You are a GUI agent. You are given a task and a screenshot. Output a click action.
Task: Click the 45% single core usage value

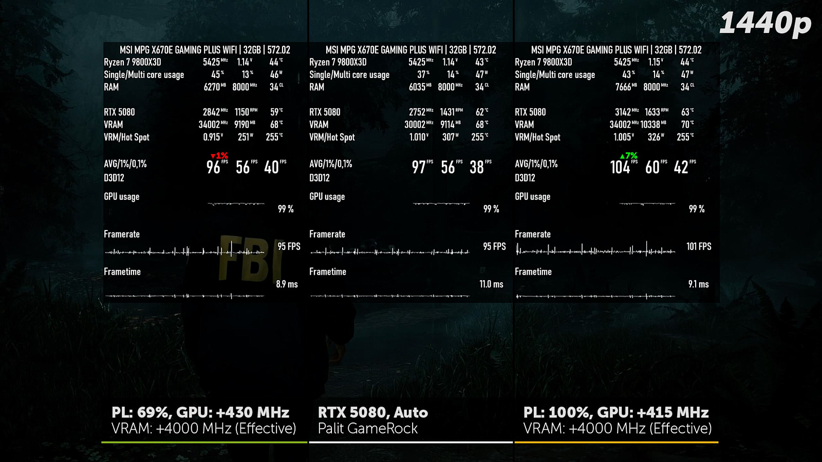click(218, 74)
